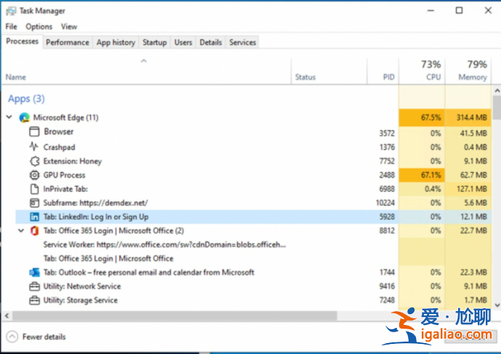Viewport: 501px width, 354px height.
Task: Click the Utility: Storage Service briefcase icon
Action: [x=34, y=300]
